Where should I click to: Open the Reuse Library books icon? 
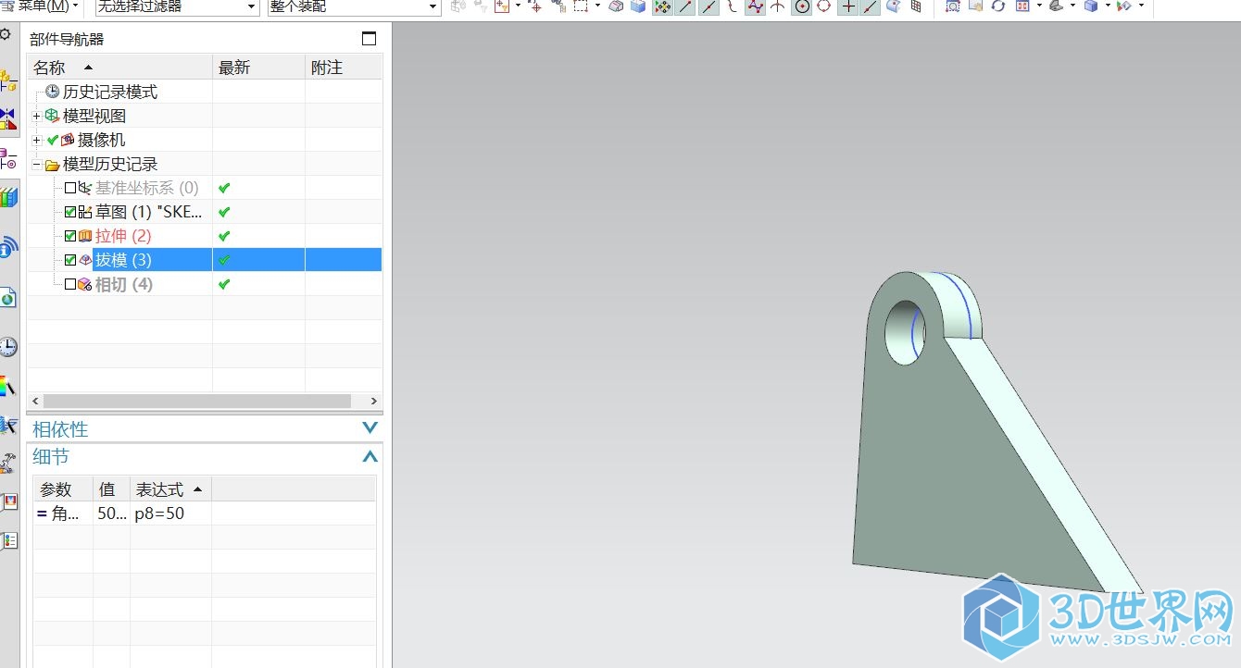[8, 197]
